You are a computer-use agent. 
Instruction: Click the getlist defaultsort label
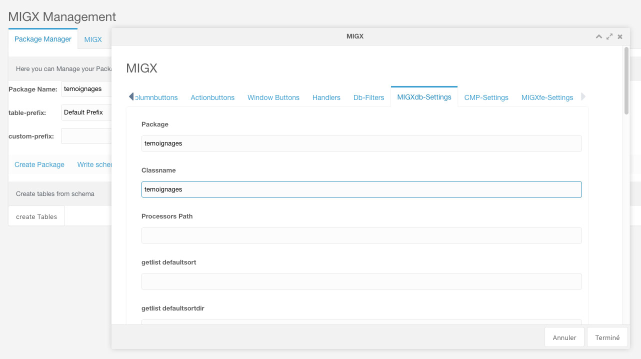tap(169, 262)
